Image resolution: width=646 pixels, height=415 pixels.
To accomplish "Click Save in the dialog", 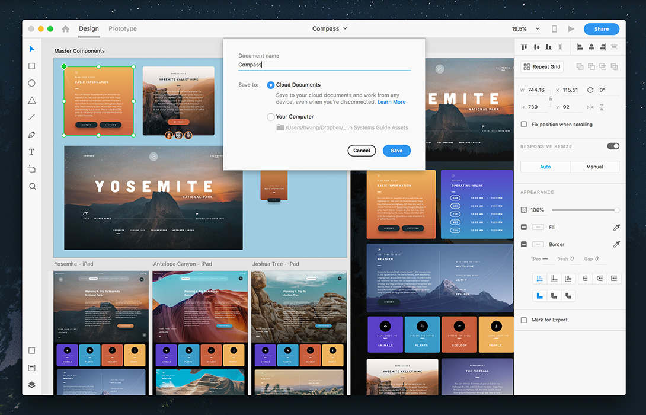I will coord(396,151).
